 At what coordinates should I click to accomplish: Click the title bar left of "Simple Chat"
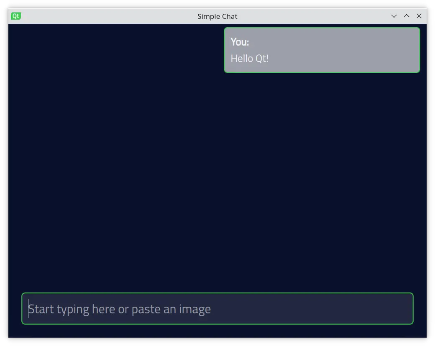click(x=105, y=16)
